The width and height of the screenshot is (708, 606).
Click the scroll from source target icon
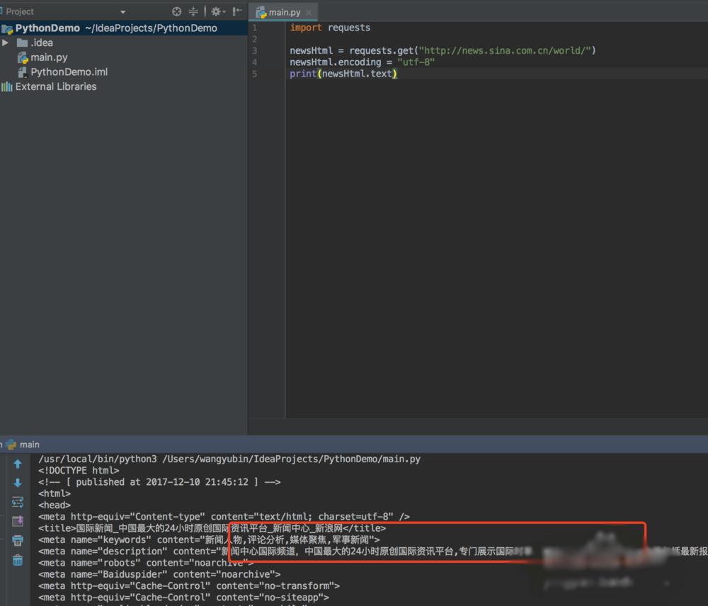click(x=177, y=11)
